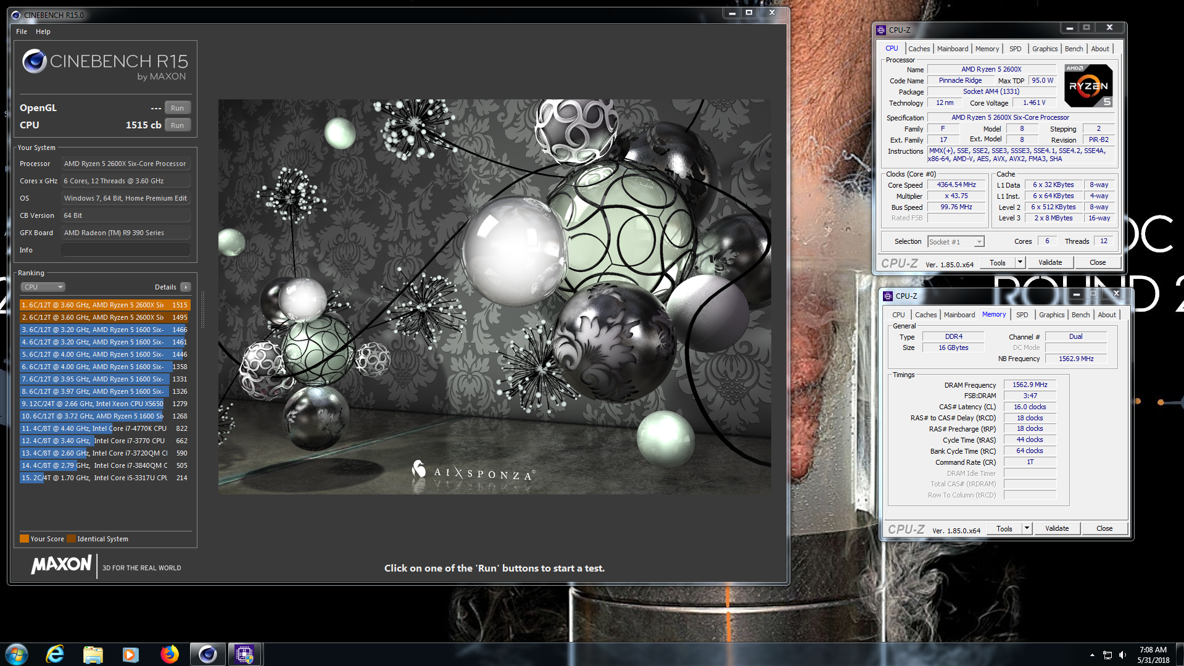Click the rendered AIXSPONZA scene image

(x=494, y=296)
